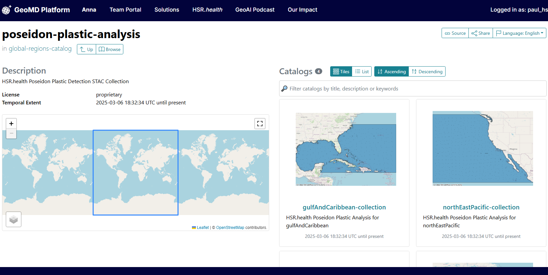Open the global-regions-catalog link
The image size is (548, 275).
pos(40,49)
